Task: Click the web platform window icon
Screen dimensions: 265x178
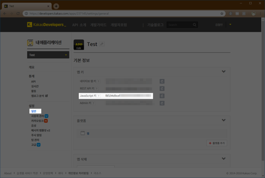Action: [83, 133]
